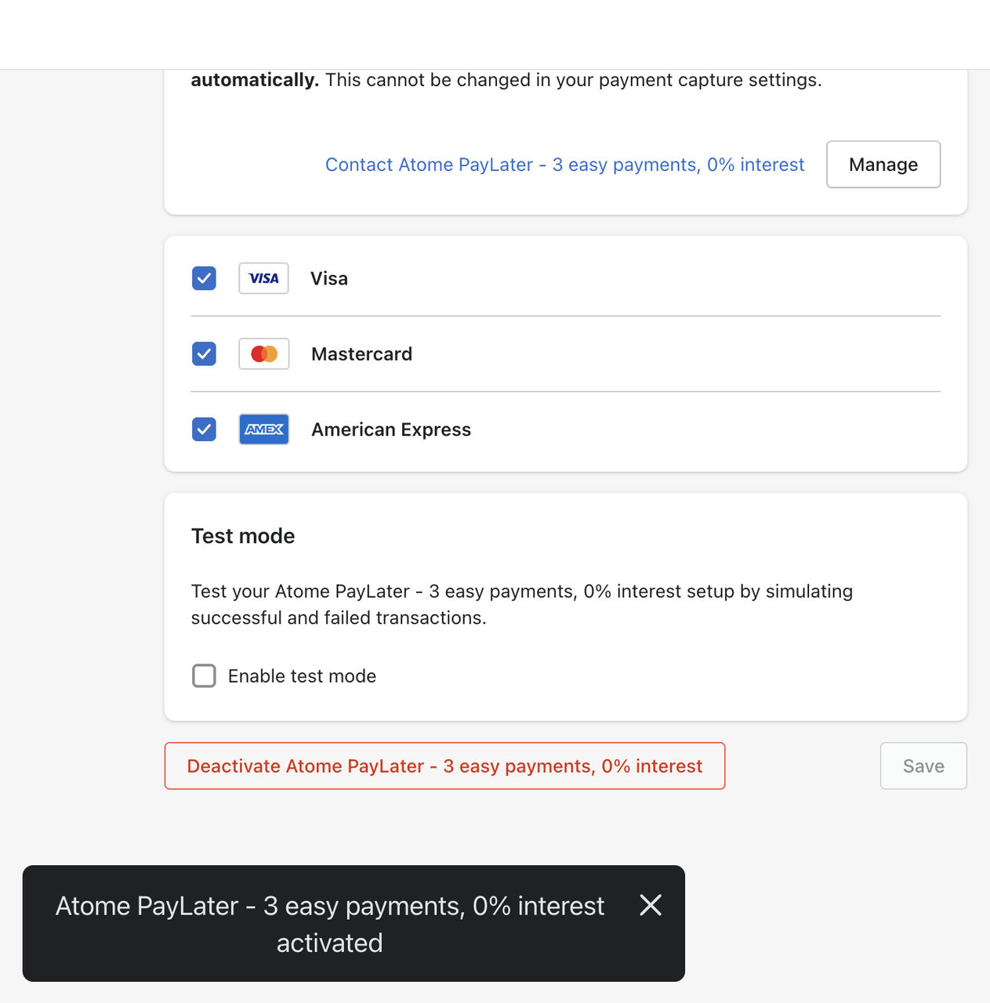Deactivate Atome PayLater payment method

click(444, 766)
